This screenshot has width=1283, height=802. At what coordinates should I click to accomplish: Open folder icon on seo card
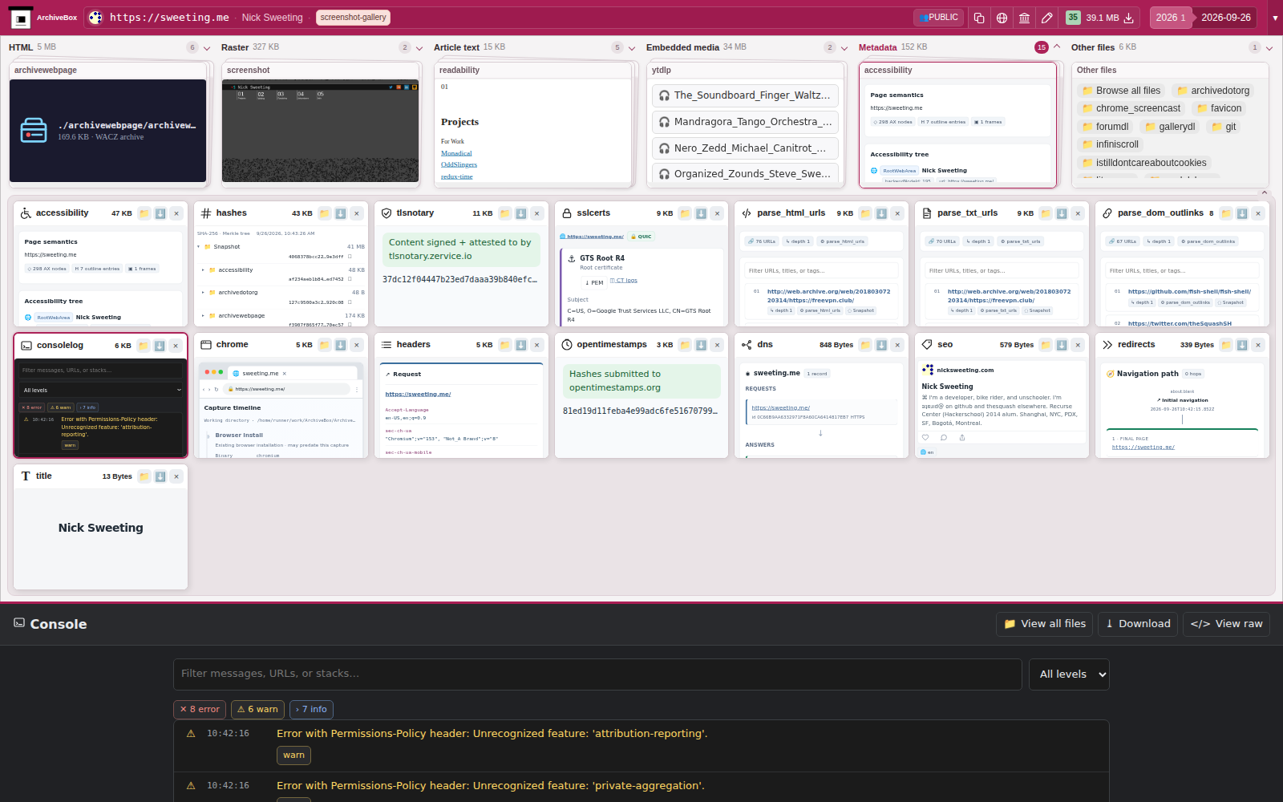click(1046, 345)
